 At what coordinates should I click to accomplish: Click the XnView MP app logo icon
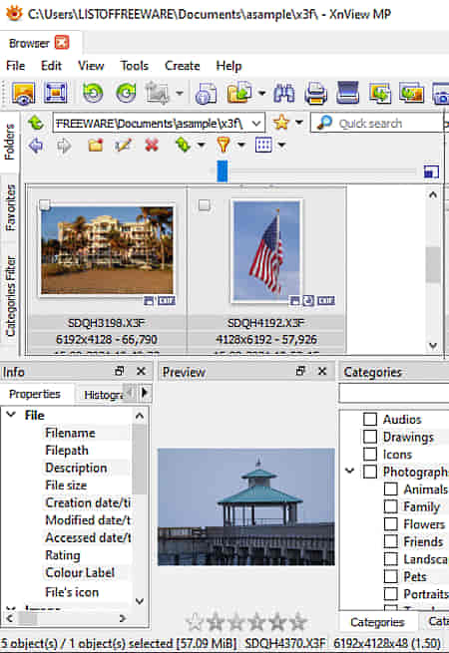pos(14,14)
